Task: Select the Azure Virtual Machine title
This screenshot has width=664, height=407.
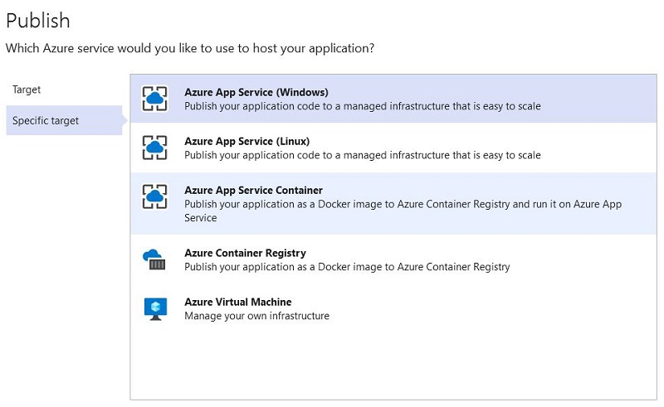Action: pyautogui.click(x=238, y=302)
